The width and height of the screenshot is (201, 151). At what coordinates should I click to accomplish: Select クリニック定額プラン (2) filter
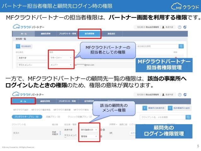(x=80, y=117)
